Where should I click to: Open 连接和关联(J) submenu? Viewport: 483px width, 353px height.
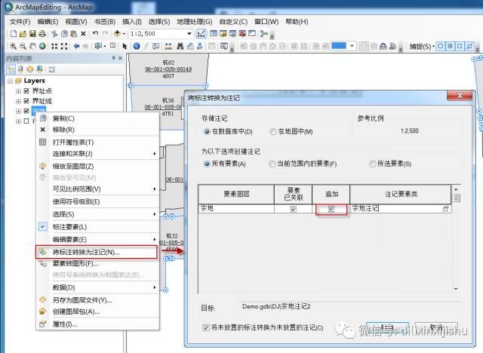[x=97, y=154]
